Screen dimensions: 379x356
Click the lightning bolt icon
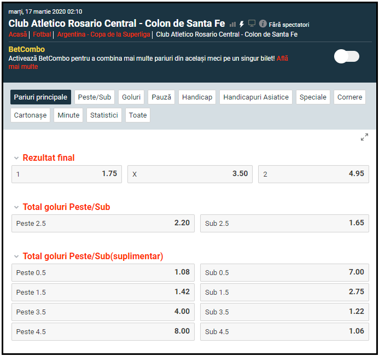(242, 24)
